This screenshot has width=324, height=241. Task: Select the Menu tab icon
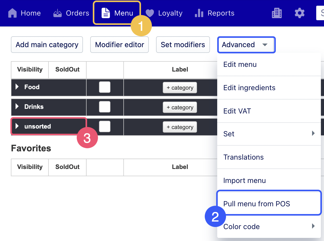click(x=106, y=13)
